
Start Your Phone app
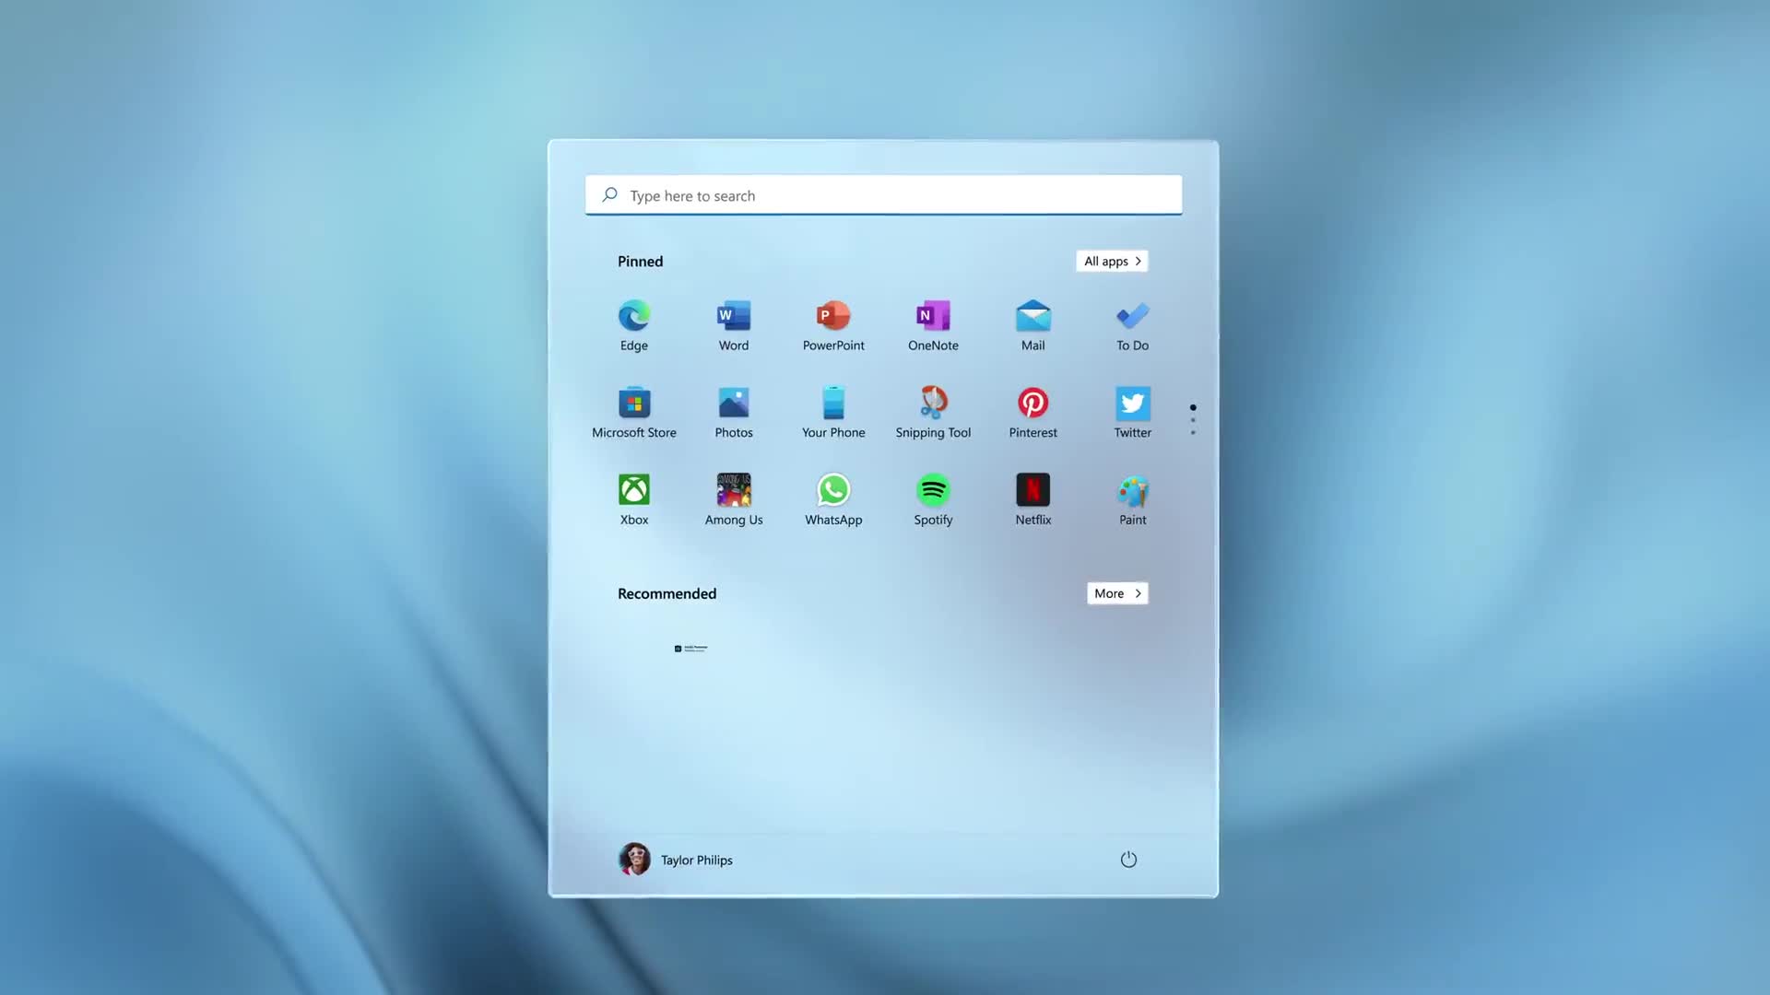point(832,403)
